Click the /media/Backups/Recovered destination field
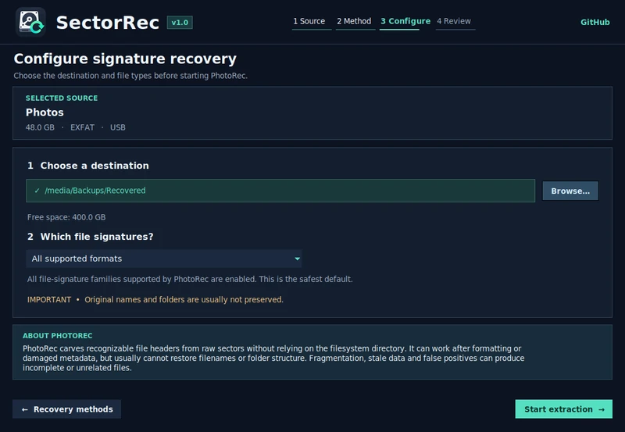Viewport: 625px width, 432px height. pyautogui.click(x=280, y=191)
